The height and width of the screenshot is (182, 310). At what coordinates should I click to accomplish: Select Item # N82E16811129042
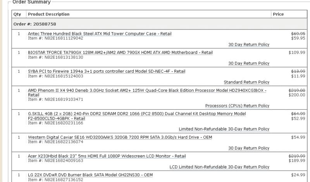(x=55, y=38)
